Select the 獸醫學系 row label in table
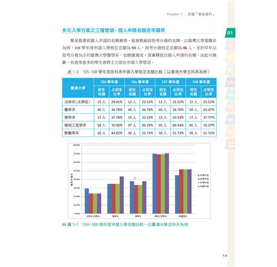277x267 pixels. pyautogui.click(x=71, y=133)
